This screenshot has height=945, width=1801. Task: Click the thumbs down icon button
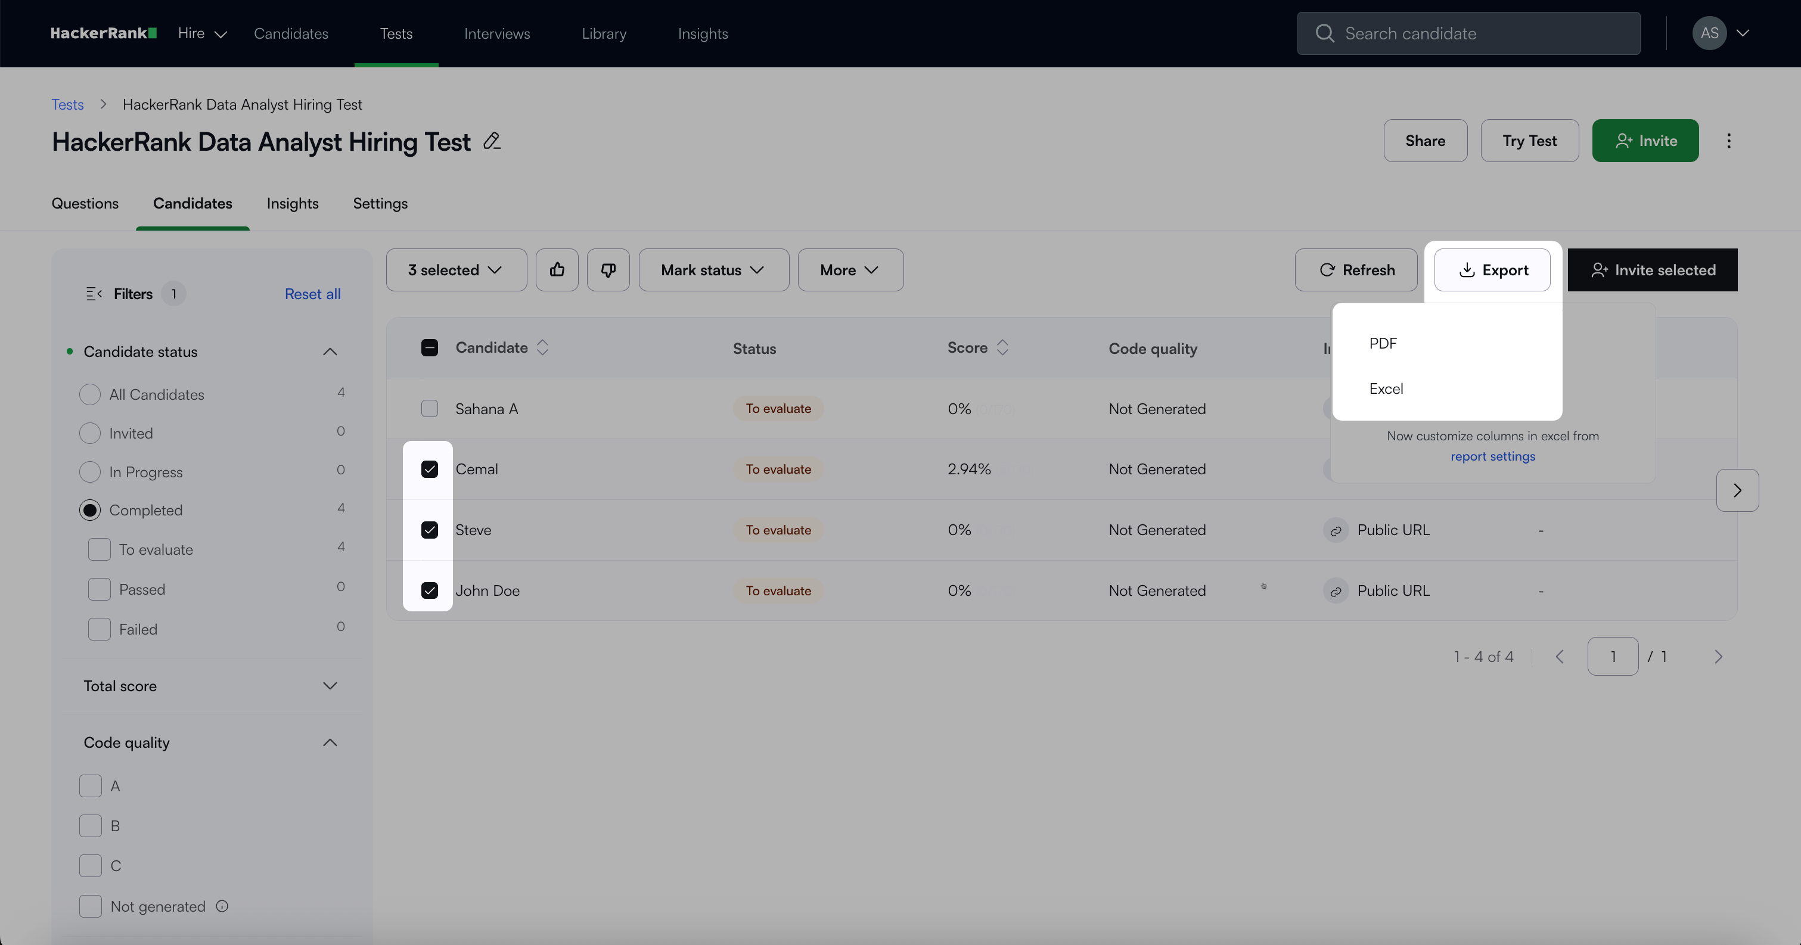607,270
